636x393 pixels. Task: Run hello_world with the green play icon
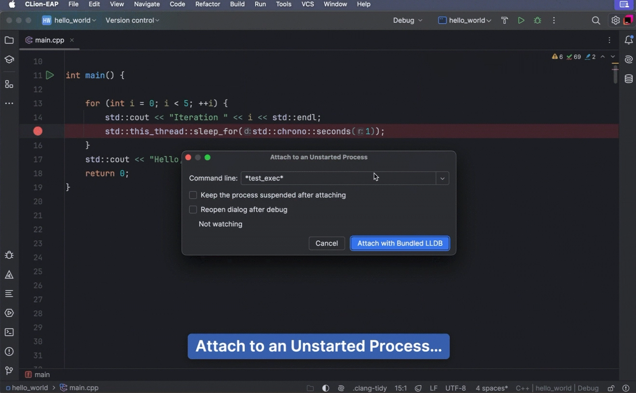[x=521, y=20]
